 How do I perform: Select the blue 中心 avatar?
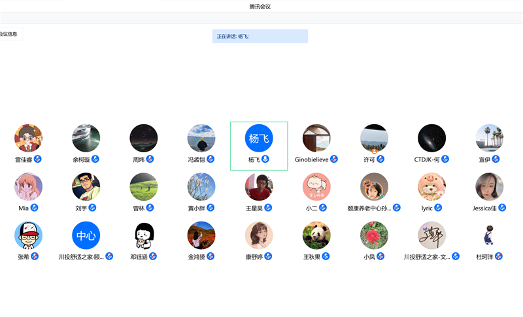click(86, 235)
